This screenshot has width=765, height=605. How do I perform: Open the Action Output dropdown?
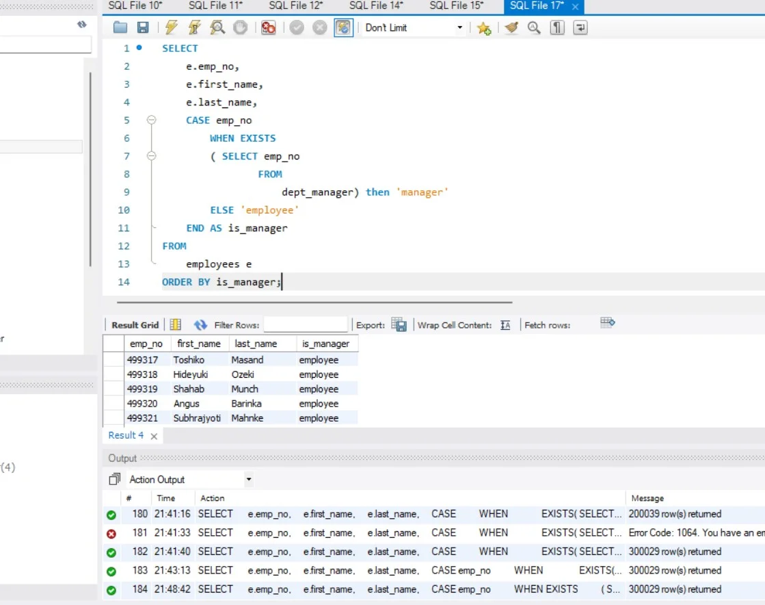pos(248,480)
